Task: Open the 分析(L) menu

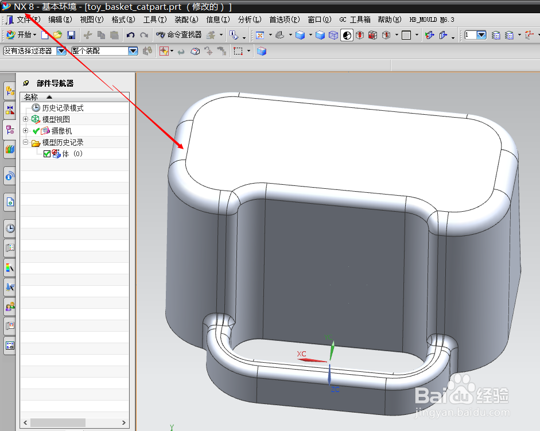Action: click(x=250, y=20)
